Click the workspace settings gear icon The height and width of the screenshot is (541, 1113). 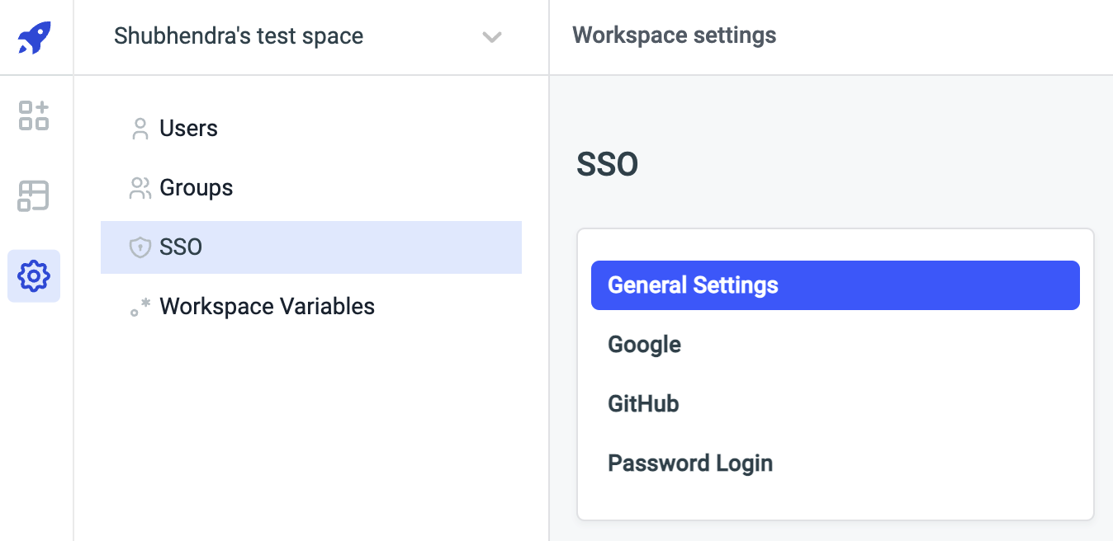coord(34,275)
